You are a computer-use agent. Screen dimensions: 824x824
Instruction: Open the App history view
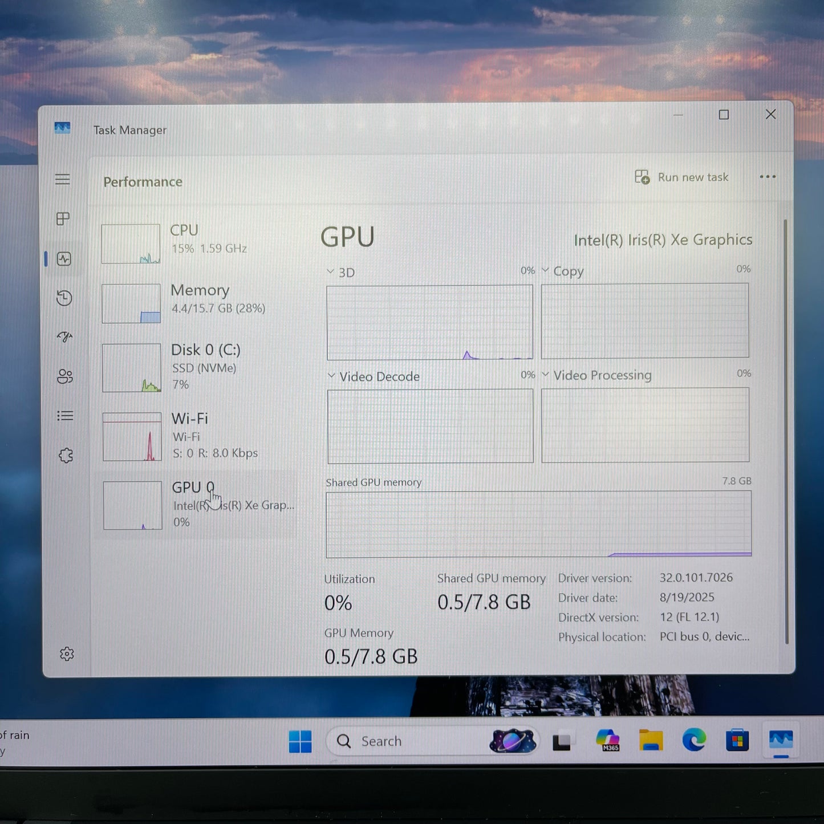pyautogui.click(x=64, y=298)
